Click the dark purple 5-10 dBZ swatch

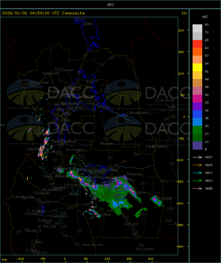click(197, 146)
